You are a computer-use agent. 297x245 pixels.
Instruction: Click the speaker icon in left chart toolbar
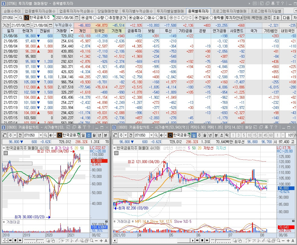click(x=51, y=135)
